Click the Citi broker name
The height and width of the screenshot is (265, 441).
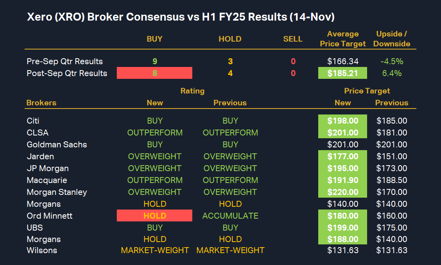[x=33, y=121]
